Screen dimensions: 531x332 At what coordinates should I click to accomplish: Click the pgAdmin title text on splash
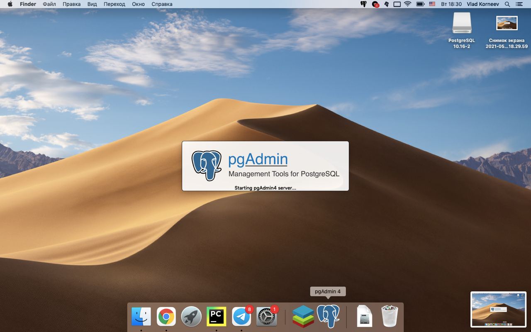click(x=258, y=159)
